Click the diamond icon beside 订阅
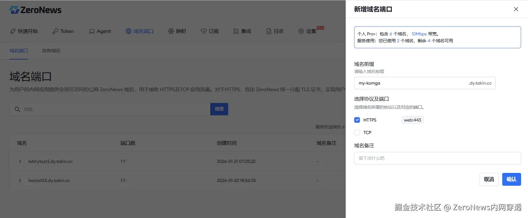Viewport: 528px width, 218px height. (204, 31)
